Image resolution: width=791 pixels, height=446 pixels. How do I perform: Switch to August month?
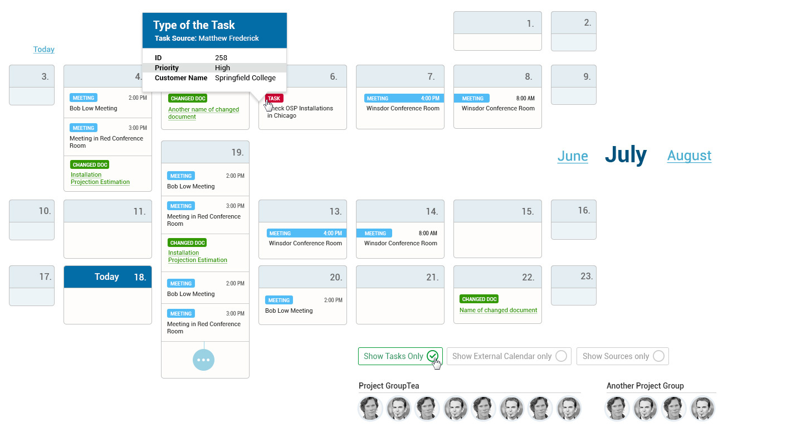(x=689, y=156)
